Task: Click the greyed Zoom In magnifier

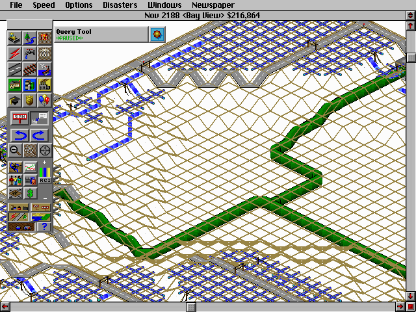Action: point(30,150)
